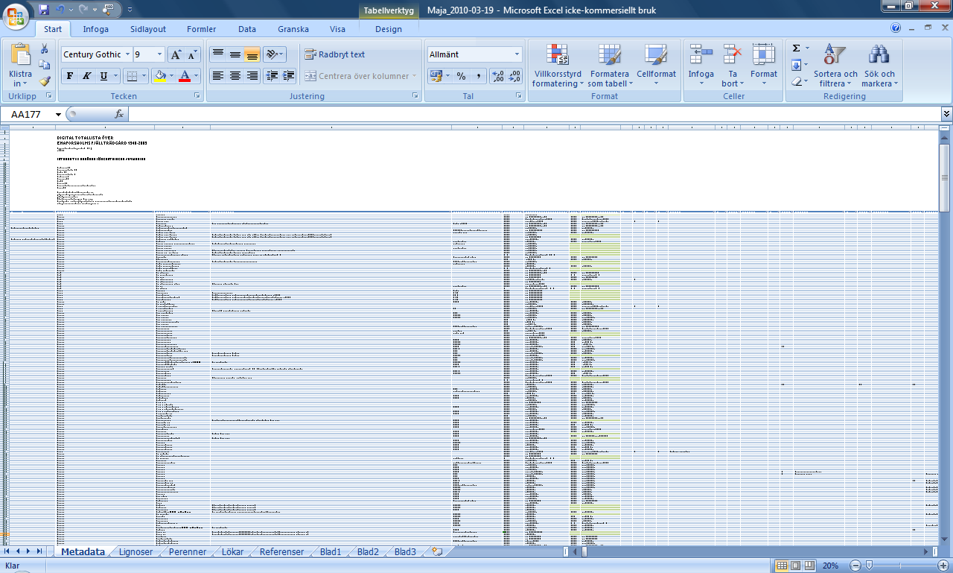Screen dimensions: 953x573
Task: Copy selection using the Urklipp copy icon
Action: coord(44,65)
